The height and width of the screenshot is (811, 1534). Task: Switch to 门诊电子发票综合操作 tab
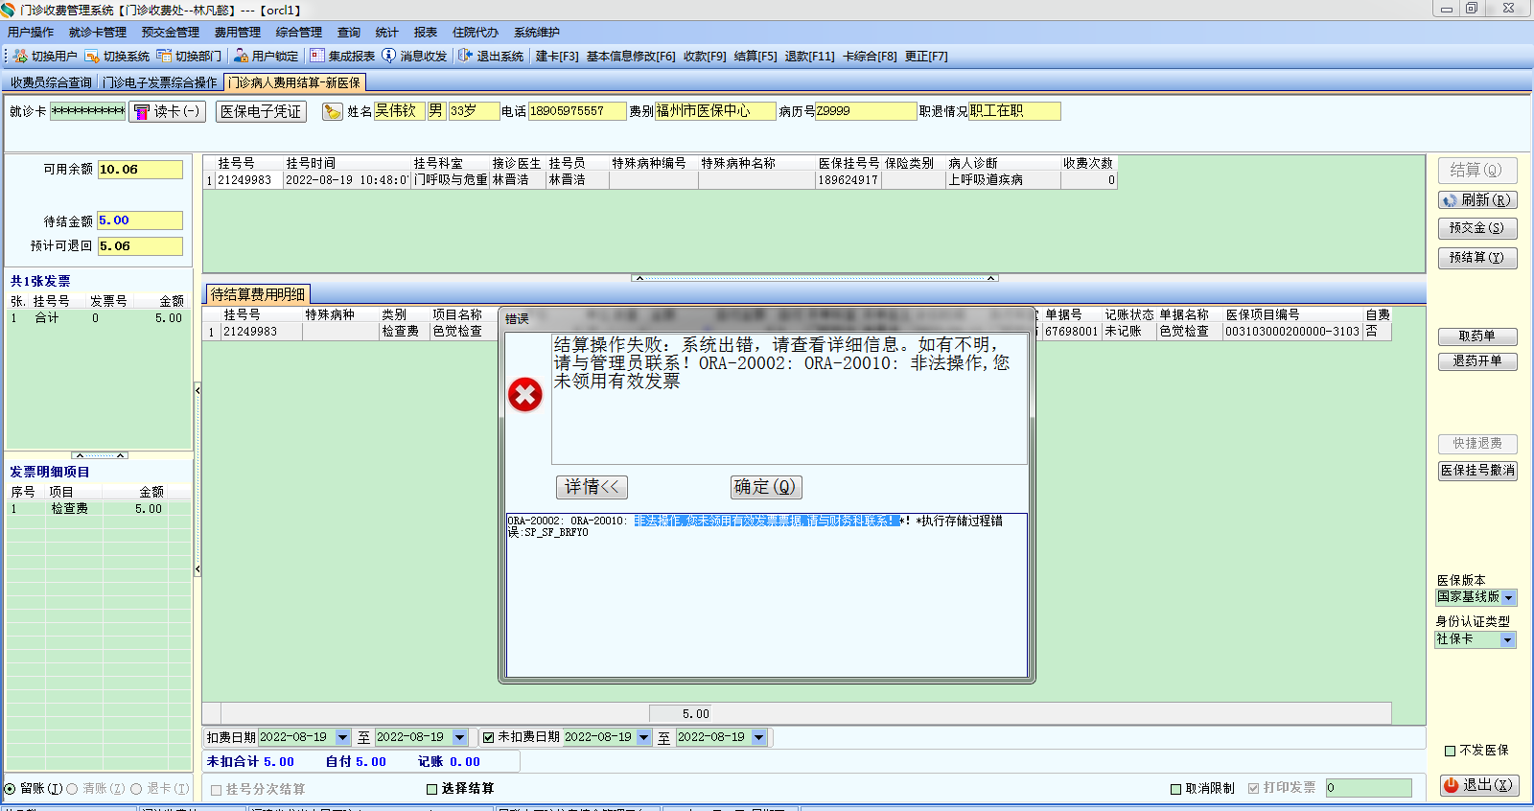coord(160,82)
